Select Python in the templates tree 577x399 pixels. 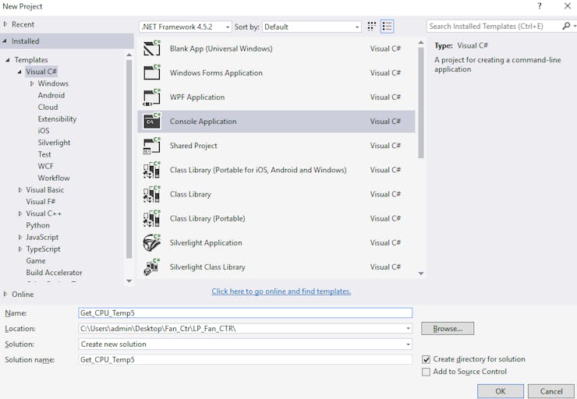click(x=37, y=225)
